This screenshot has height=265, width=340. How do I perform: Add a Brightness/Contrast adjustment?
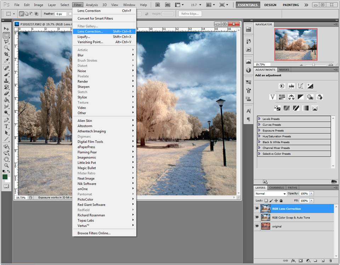(x=282, y=86)
